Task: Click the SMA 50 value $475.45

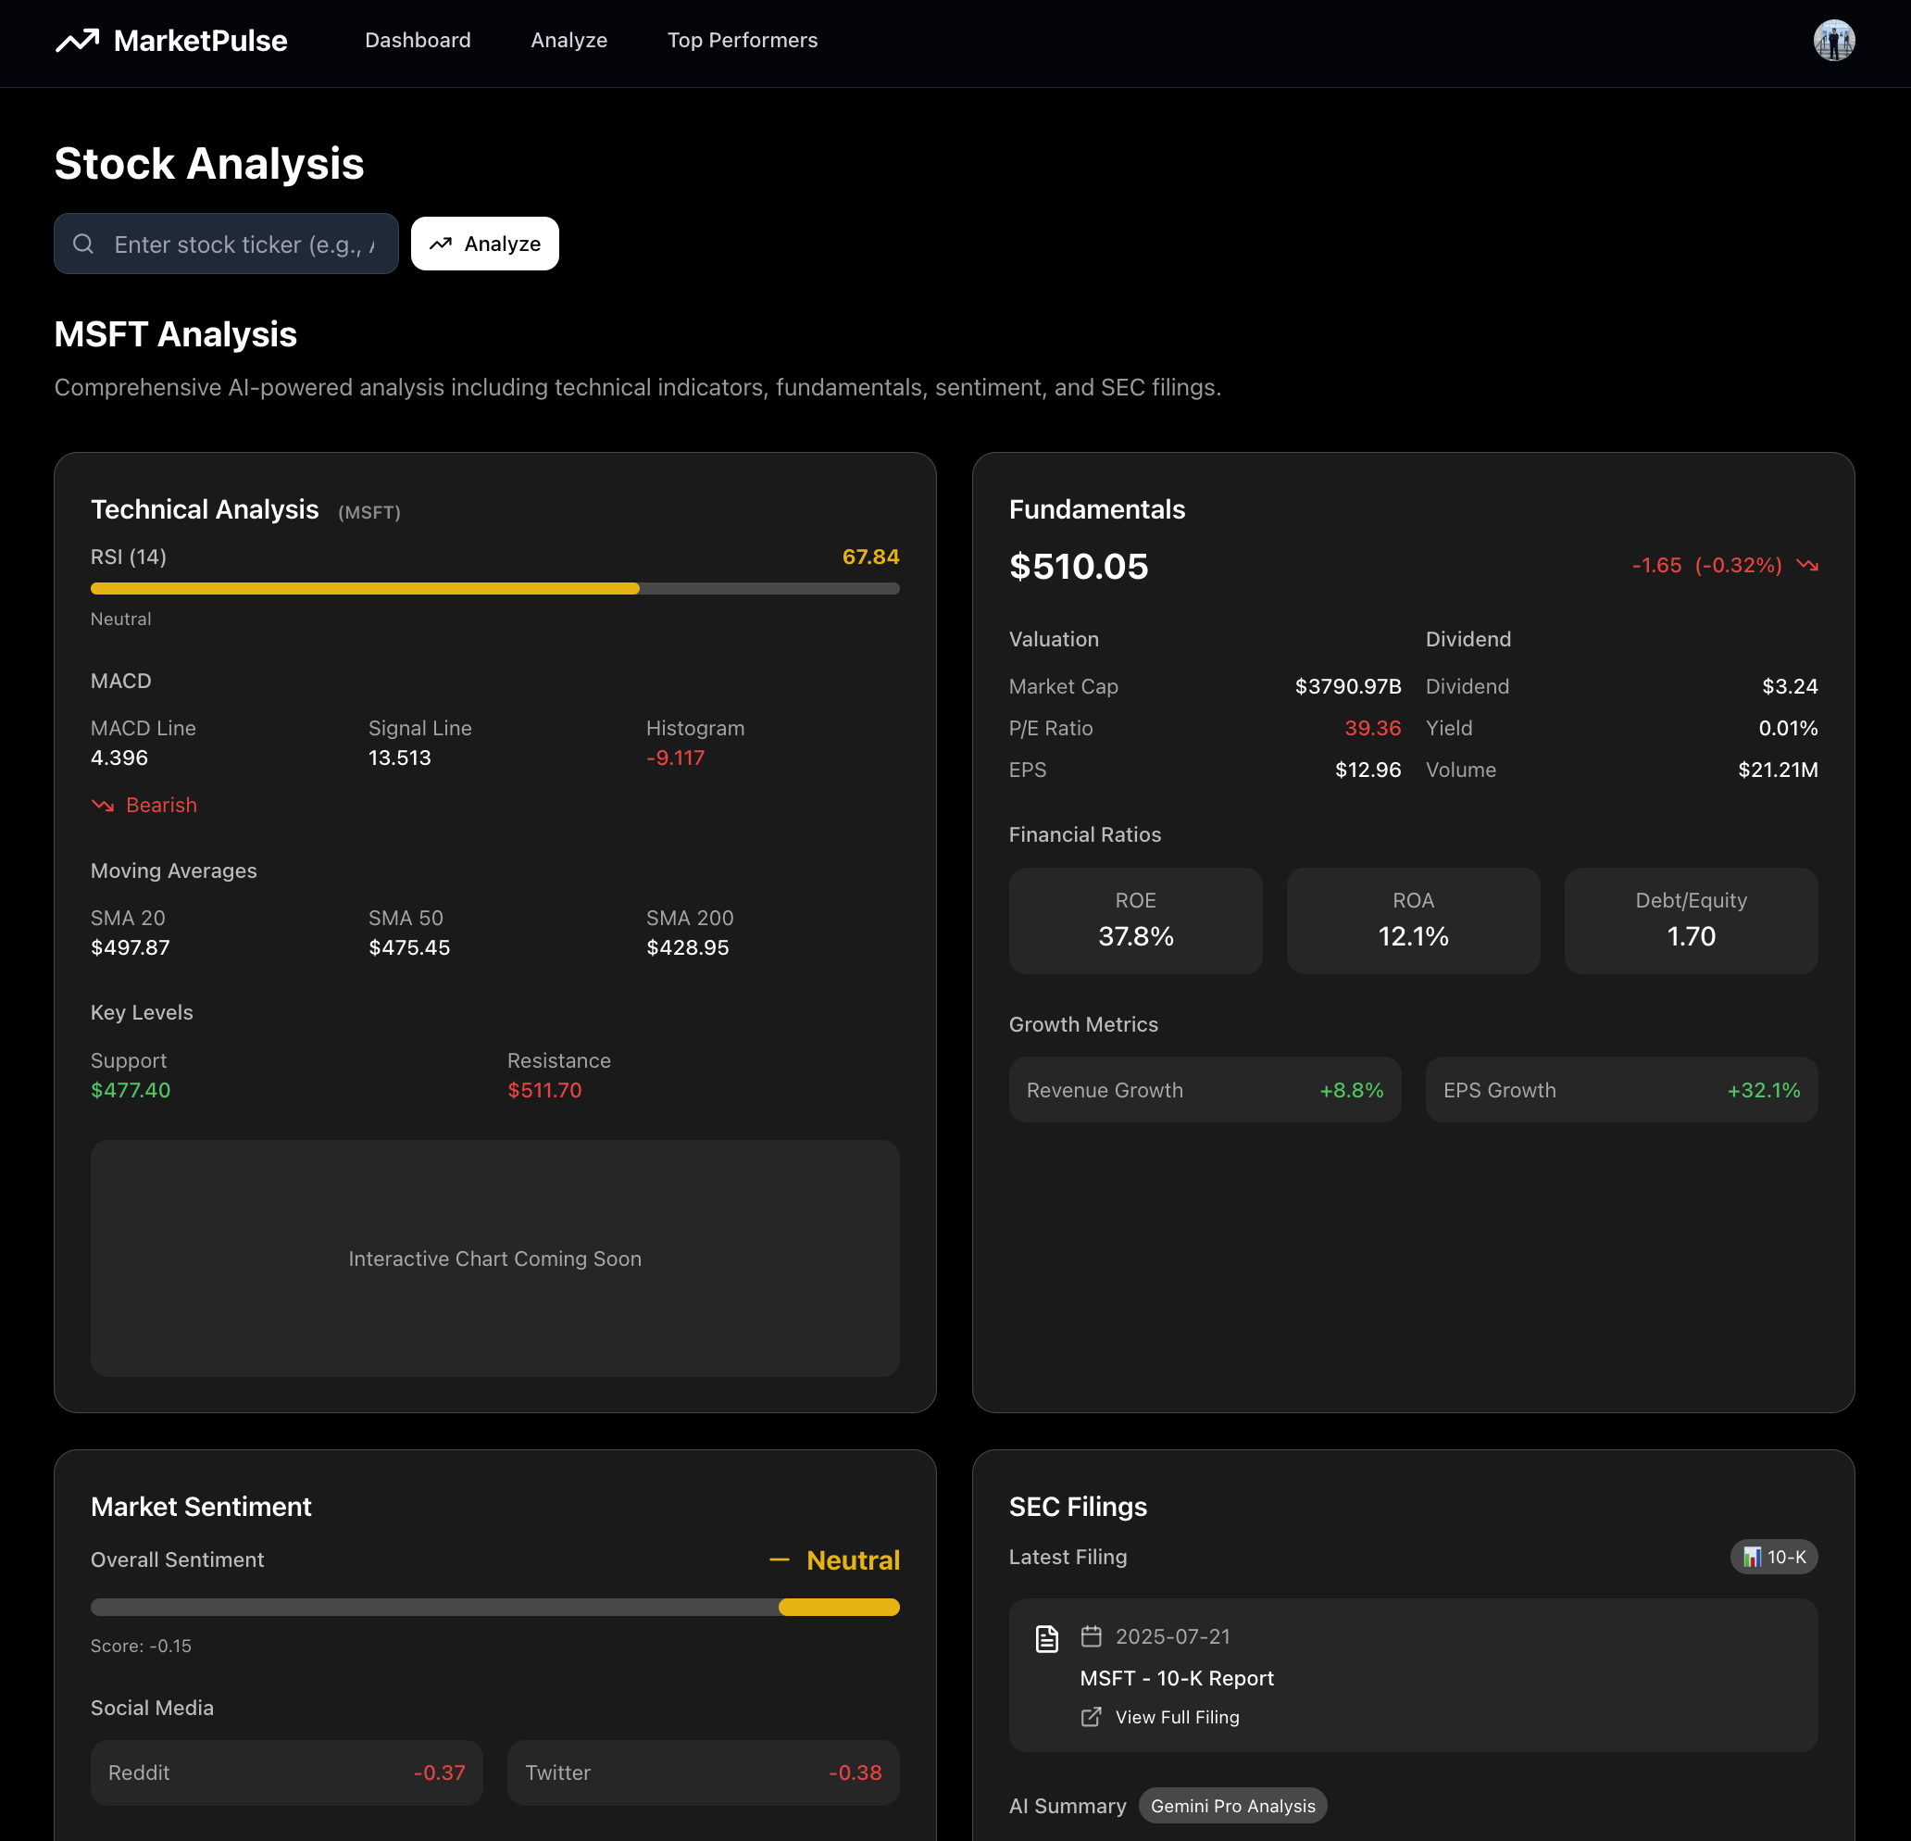Action: coord(409,947)
